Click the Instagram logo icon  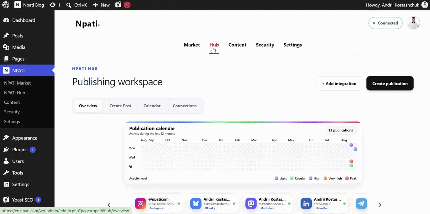140,203
